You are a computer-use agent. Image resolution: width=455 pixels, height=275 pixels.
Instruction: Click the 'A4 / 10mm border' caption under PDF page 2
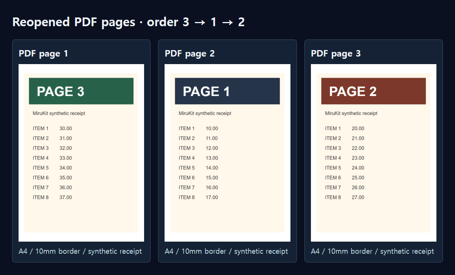click(x=226, y=251)
